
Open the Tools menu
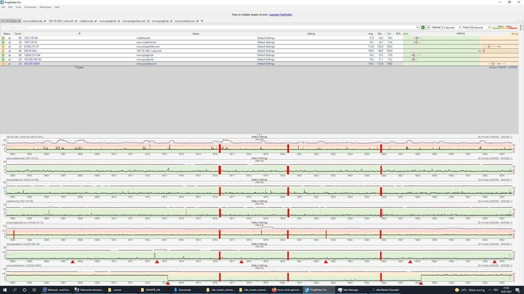click(18, 7)
